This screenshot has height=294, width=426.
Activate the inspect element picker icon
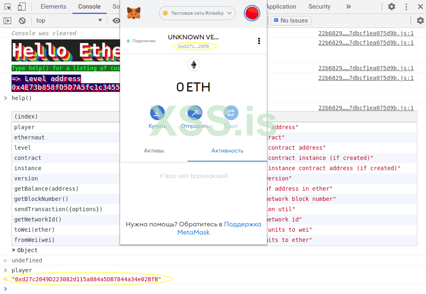[8, 7]
